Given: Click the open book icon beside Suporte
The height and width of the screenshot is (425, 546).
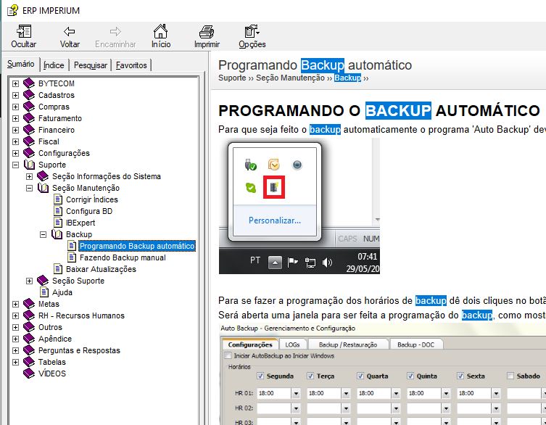Looking at the screenshot, I should click(x=29, y=165).
